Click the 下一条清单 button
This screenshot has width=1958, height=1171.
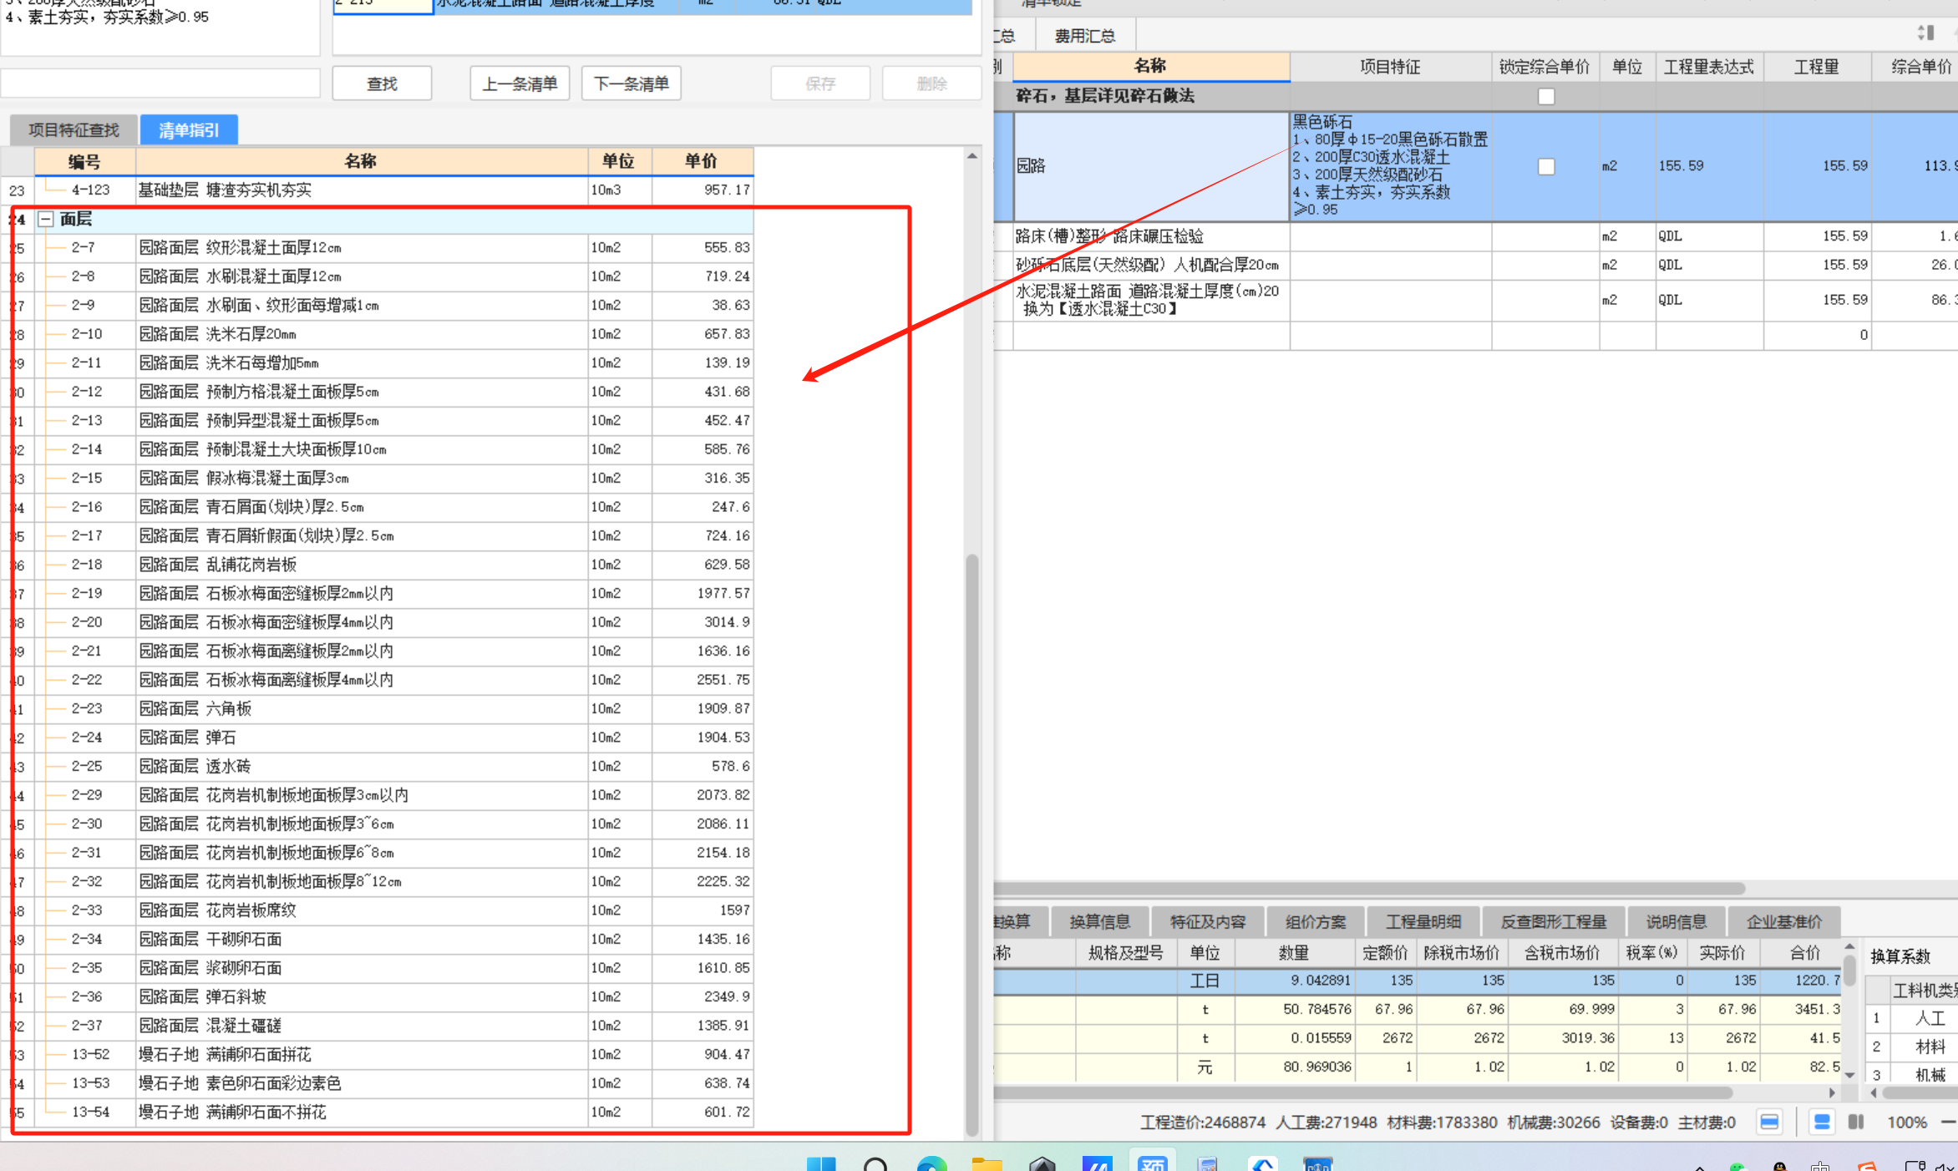pos(631,84)
